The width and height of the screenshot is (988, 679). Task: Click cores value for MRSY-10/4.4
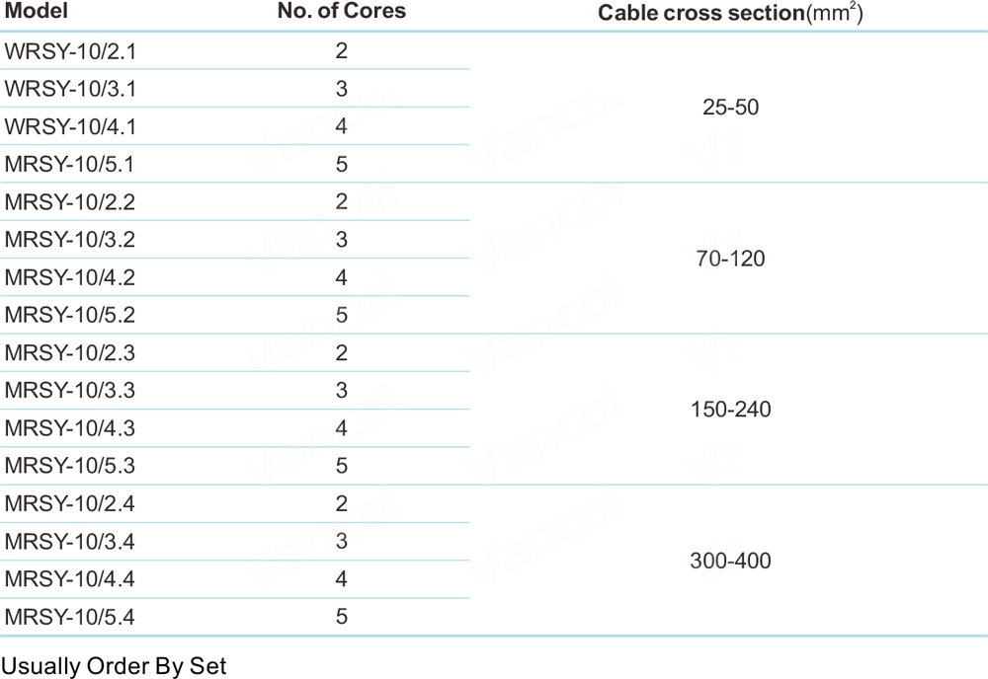click(x=342, y=579)
